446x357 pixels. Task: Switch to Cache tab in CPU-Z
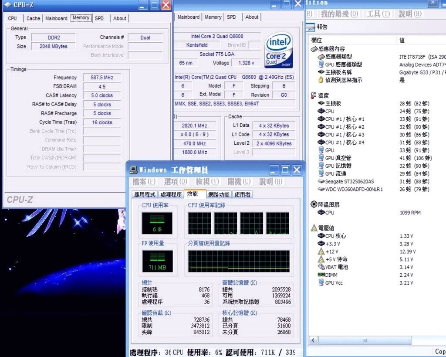(x=33, y=18)
